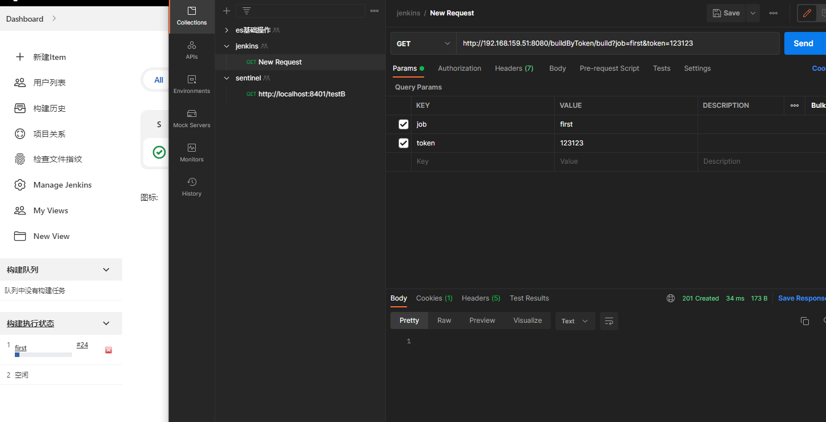Click New View in the Jenkins sidebar
The height and width of the screenshot is (422, 826).
coord(51,236)
